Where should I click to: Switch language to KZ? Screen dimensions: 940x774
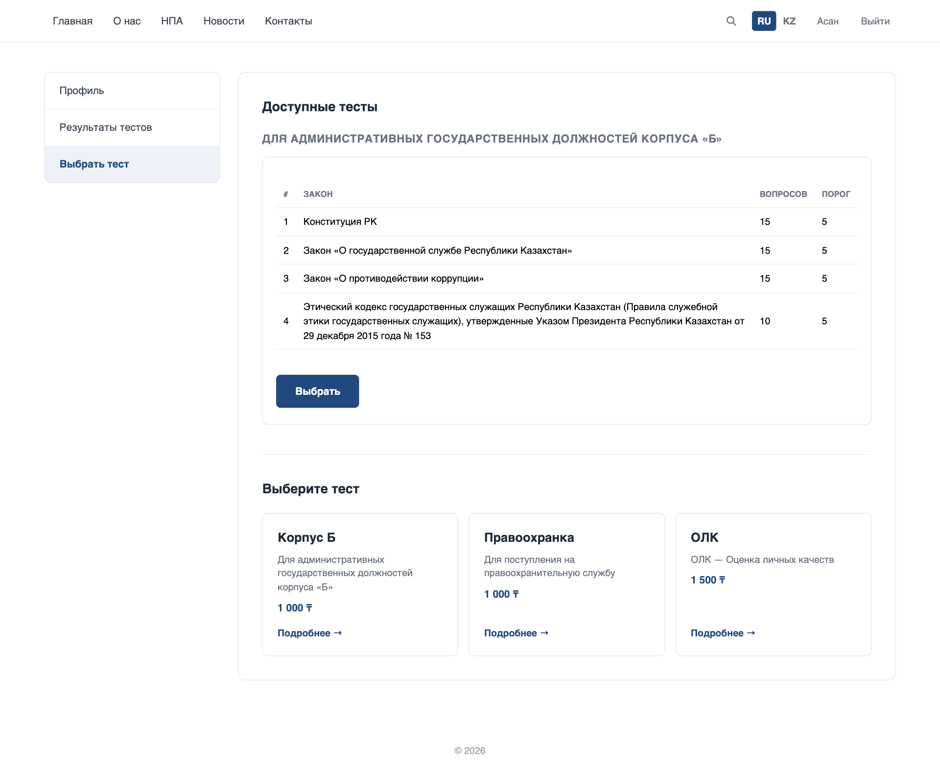(x=789, y=21)
